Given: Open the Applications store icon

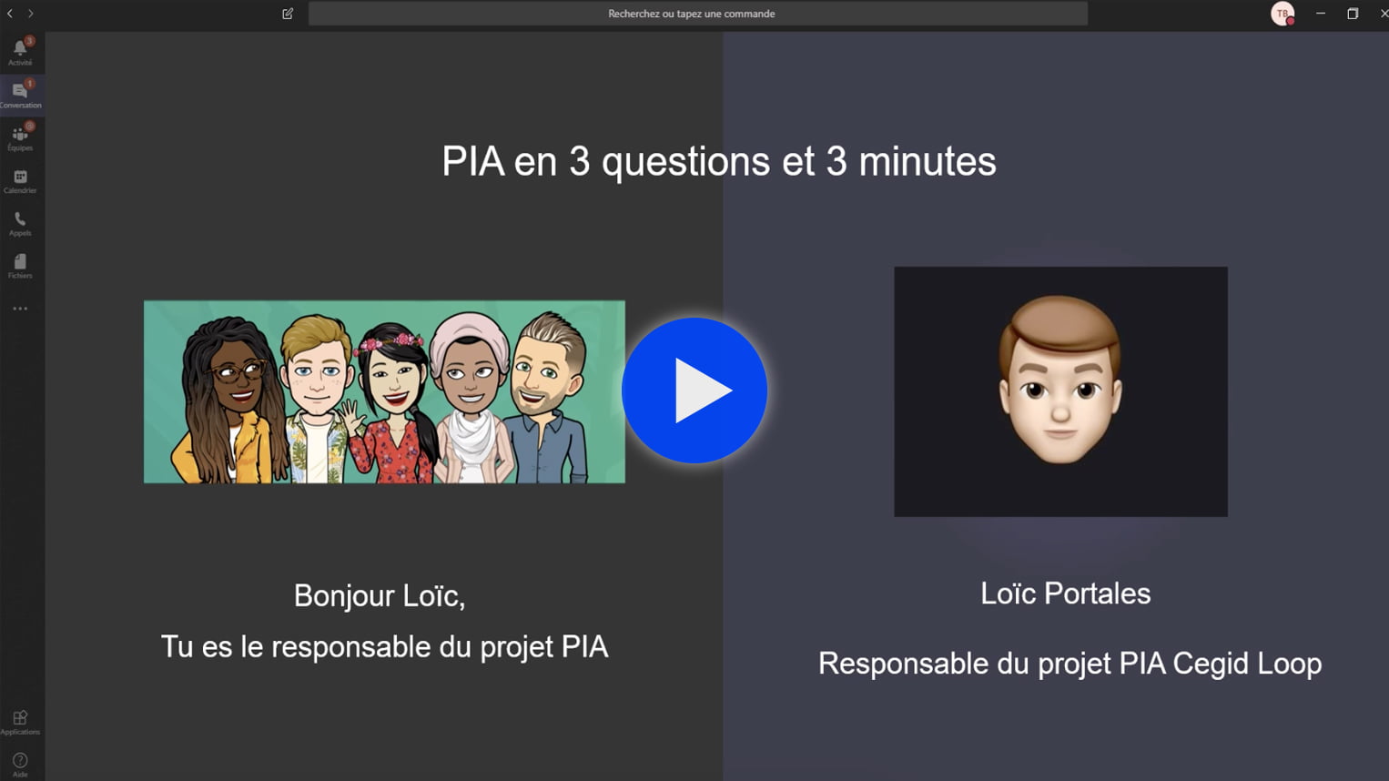Looking at the screenshot, I should (x=20, y=722).
